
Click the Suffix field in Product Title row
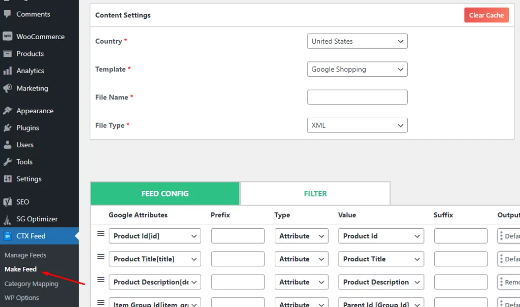[461, 259]
